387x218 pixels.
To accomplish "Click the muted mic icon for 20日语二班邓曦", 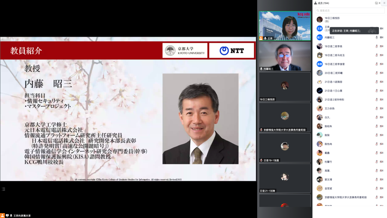I will 377,73.
